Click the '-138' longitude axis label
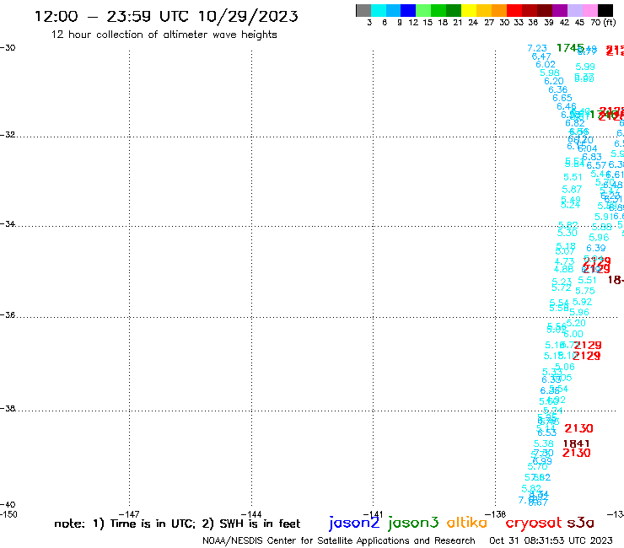This screenshot has width=624, height=548. (496, 514)
